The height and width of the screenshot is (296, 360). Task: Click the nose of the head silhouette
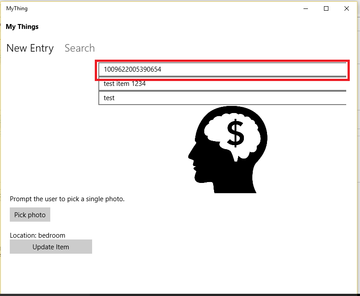[190, 156]
